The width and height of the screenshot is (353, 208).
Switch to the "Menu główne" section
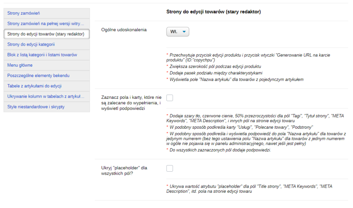[x=20, y=65]
